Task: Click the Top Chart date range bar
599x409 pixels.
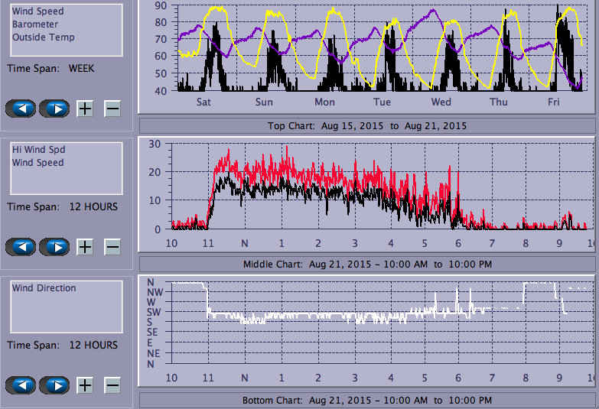Action: pos(366,125)
